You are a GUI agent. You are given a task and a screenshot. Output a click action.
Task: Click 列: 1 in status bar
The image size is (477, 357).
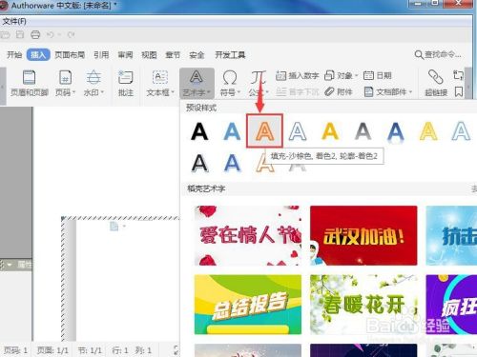point(143,350)
